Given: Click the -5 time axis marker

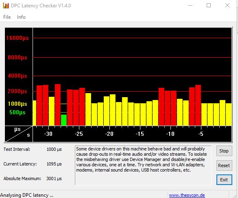Looking at the screenshot, I should coord(201,134).
